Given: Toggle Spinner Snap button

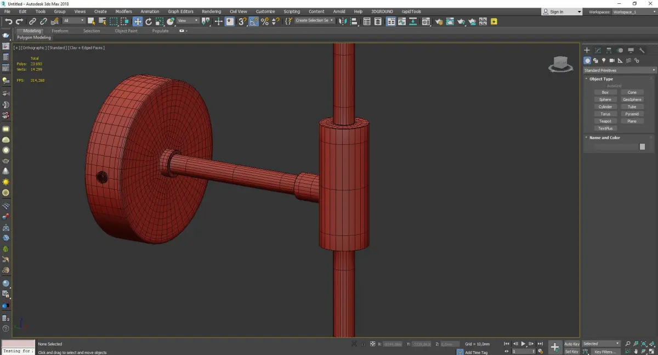Looking at the screenshot, I should 276,21.
